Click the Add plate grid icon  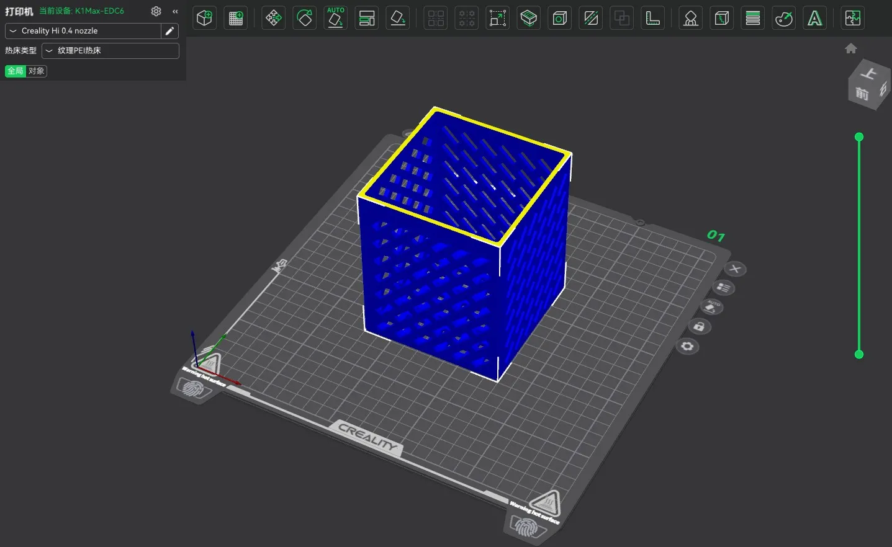[236, 19]
